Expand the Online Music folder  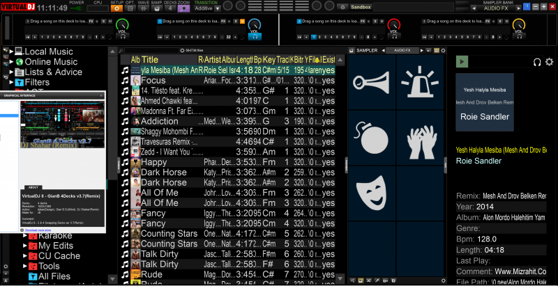pos(11,62)
